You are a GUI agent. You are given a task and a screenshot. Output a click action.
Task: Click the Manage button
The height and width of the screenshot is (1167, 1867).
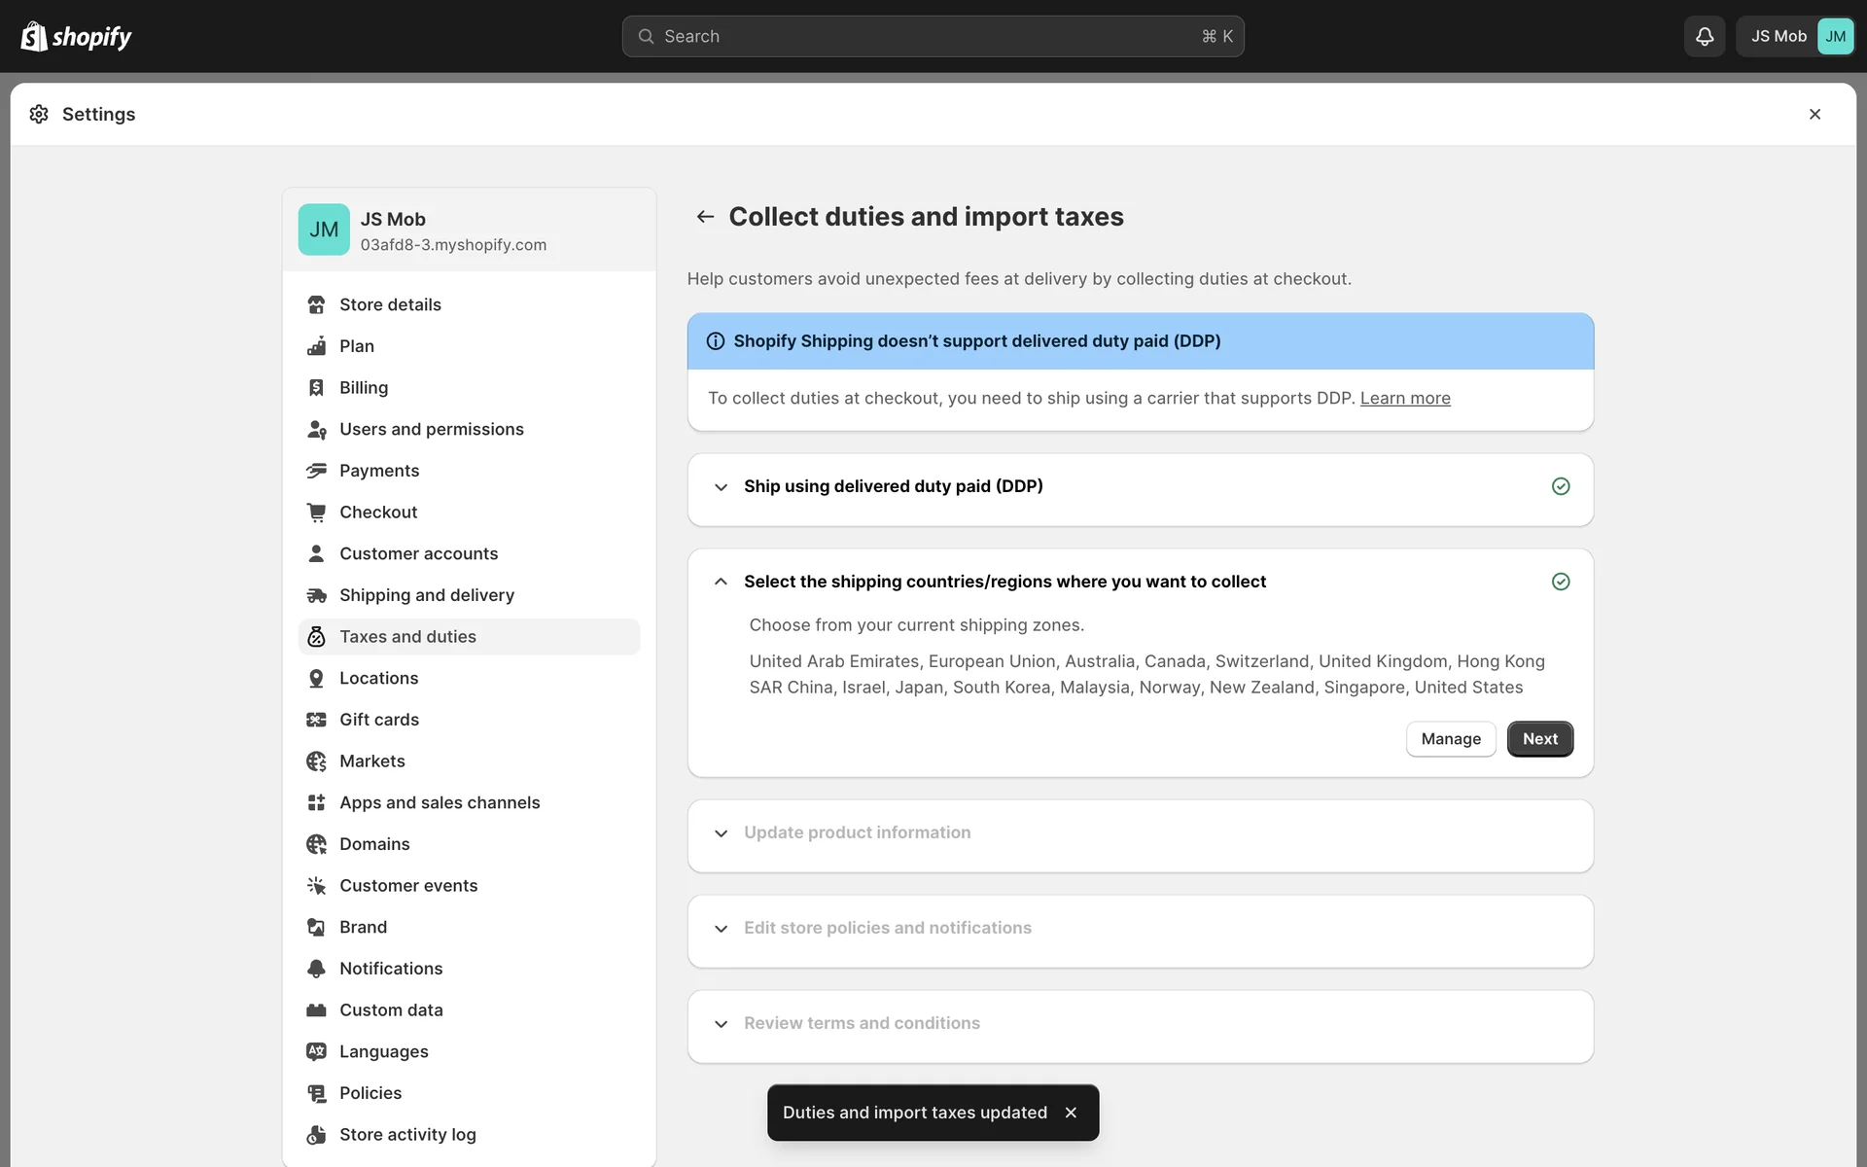tap(1450, 738)
